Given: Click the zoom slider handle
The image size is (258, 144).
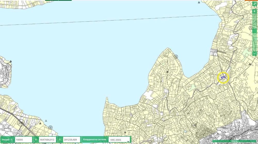Looking at the screenshot, I should [x=255, y=31].
